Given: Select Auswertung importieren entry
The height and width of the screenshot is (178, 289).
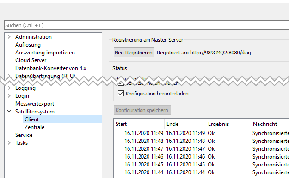Looking at the screenshot, I should pos(45,53).
